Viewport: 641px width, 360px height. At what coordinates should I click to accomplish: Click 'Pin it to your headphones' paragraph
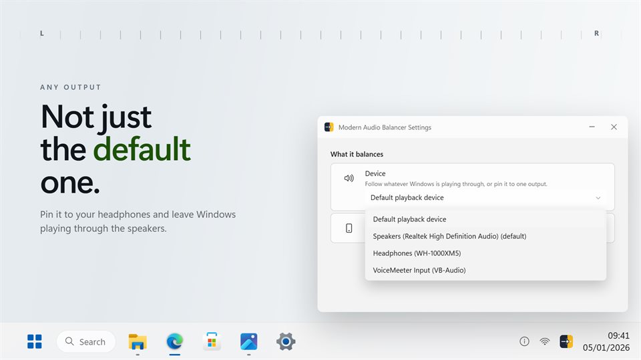pyautogui.click(x=138, y=221)
